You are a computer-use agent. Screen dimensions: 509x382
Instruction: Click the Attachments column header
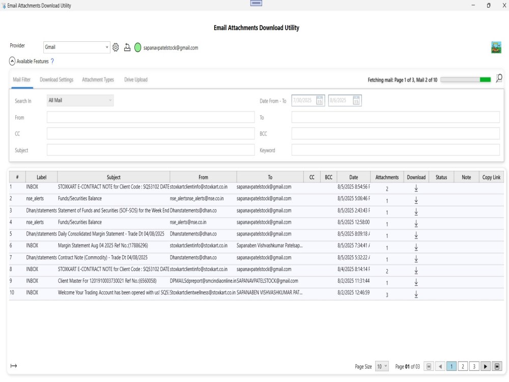pos(387,177)
